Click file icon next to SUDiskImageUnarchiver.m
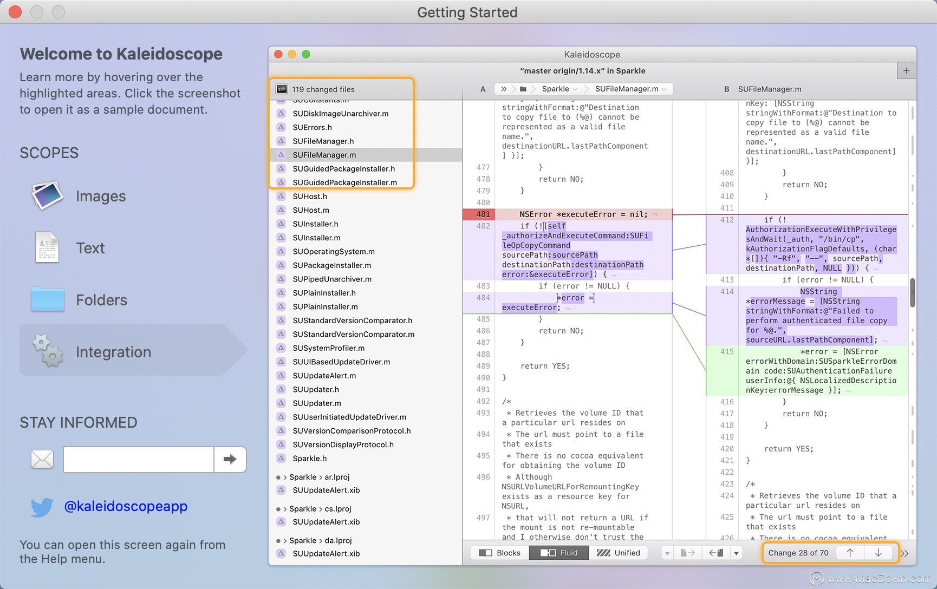The width and height of the screenshot is (937, 589). pyautogui.click(x=281, y=113)
